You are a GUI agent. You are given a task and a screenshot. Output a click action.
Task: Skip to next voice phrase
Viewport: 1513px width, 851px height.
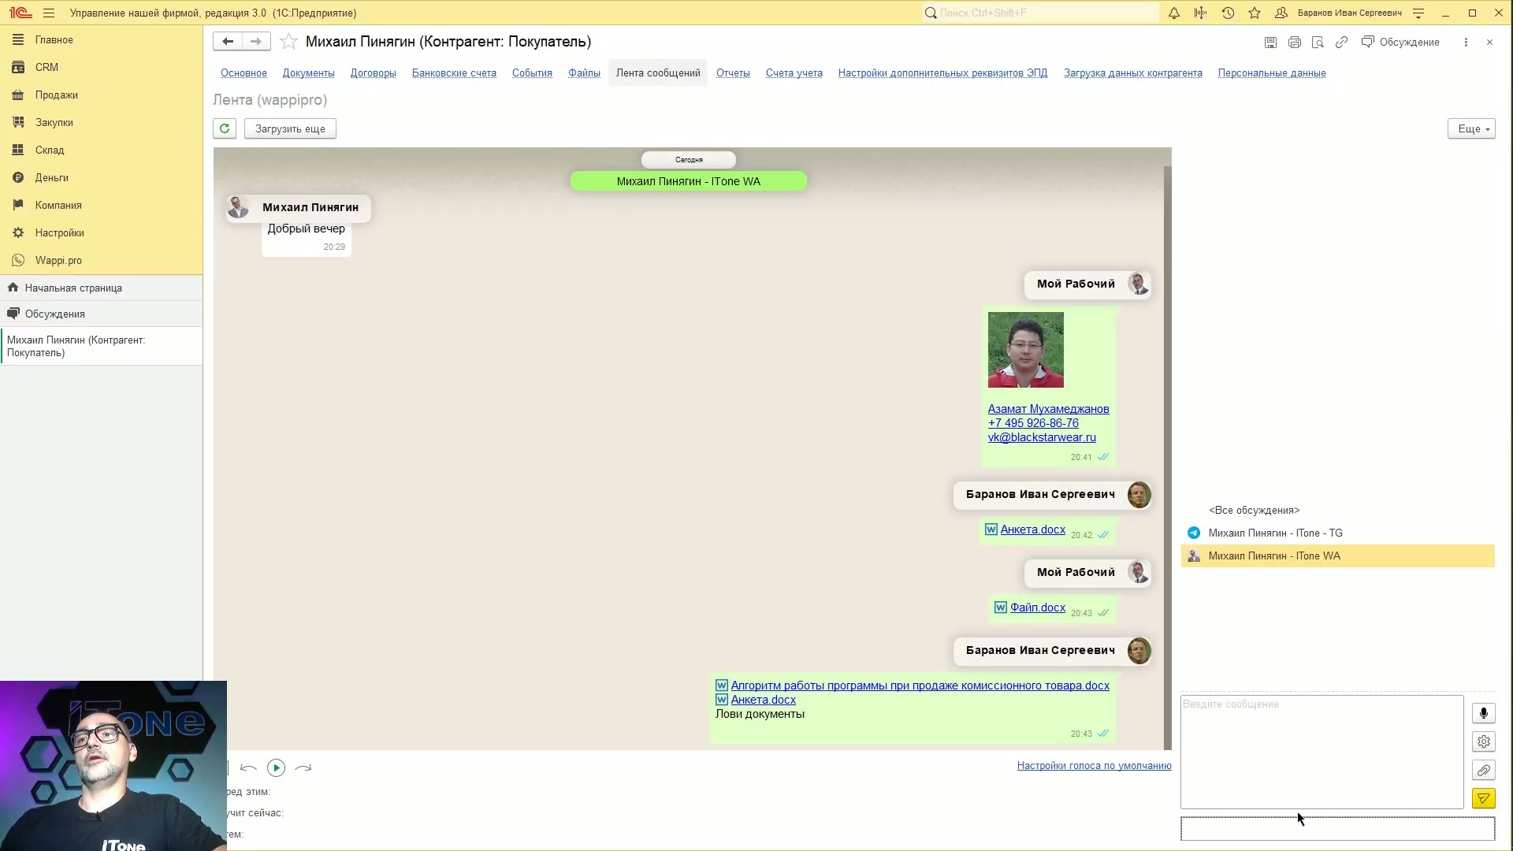tap(303, 767)
